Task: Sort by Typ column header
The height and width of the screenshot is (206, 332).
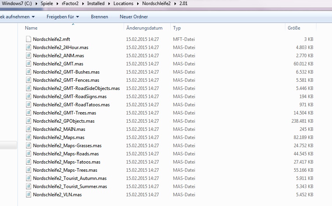Action: 177,28
